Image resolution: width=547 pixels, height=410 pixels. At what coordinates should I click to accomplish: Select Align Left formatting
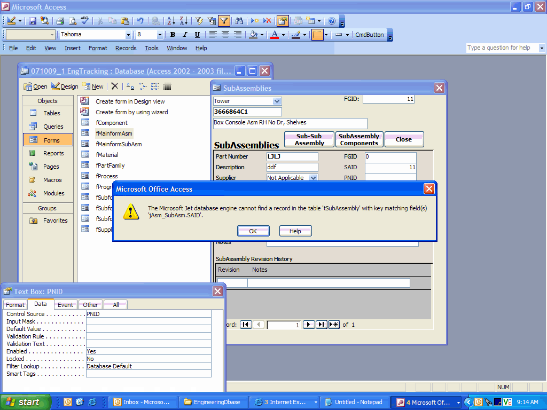tap(213, 35)
